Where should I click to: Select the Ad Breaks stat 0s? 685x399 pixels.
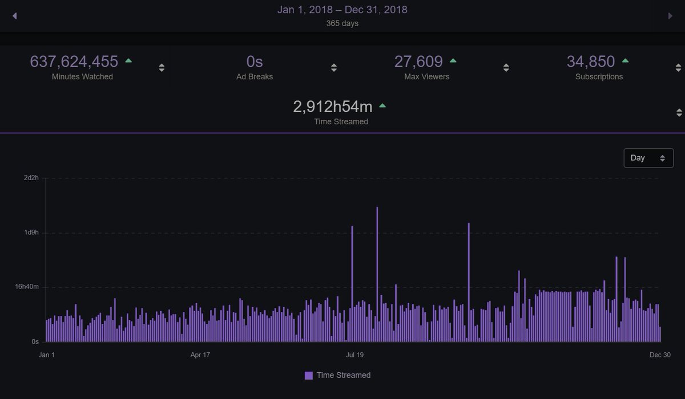[x=255, y=61]
